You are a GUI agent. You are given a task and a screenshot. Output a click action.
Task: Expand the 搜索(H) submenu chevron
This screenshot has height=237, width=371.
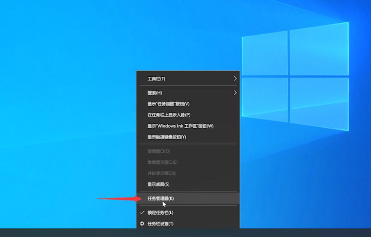coord(235,93)
